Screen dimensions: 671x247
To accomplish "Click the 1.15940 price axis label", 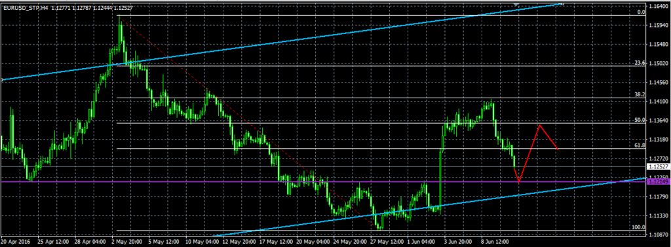I will coord(659,26).
